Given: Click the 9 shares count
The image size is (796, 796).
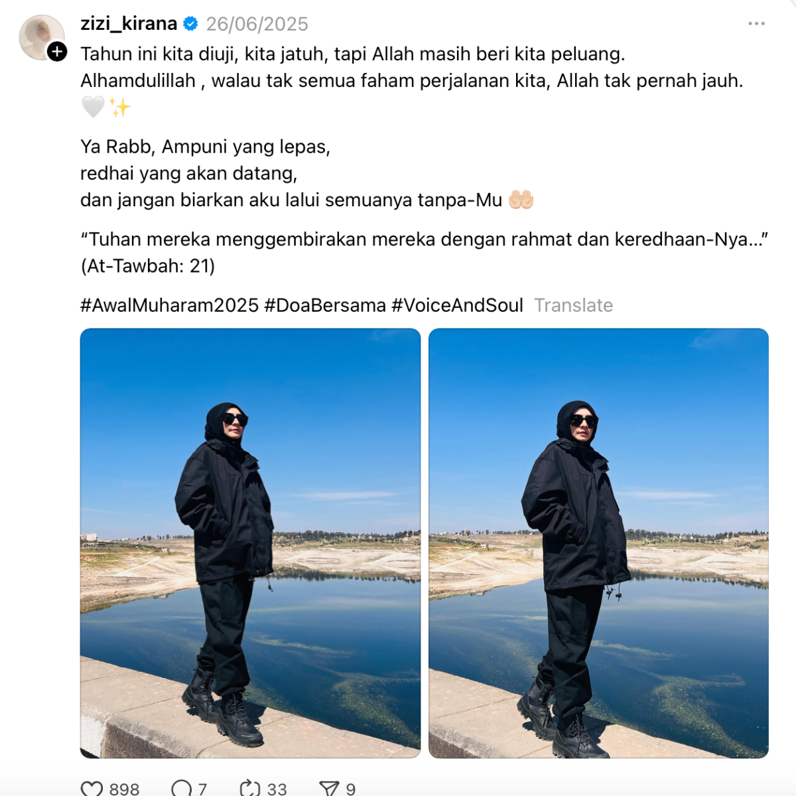Looking at the screenshot, I should (x=350, y=789).
